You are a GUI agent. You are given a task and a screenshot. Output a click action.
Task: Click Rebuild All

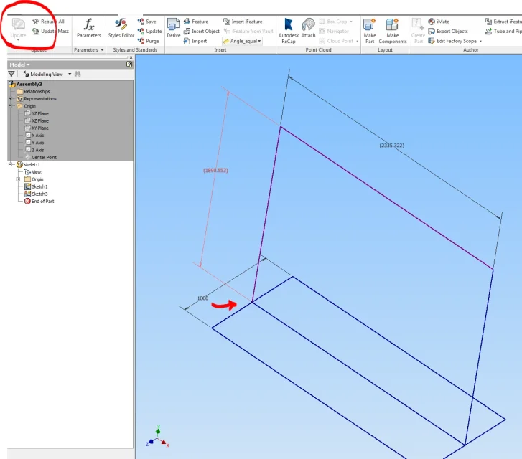tap(48, 22)
